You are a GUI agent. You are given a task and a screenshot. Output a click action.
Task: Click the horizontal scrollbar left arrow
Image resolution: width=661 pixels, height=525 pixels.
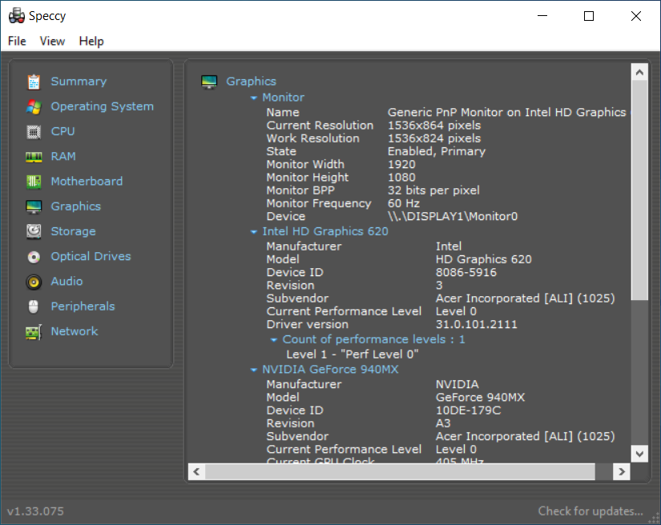coord(196,471)
